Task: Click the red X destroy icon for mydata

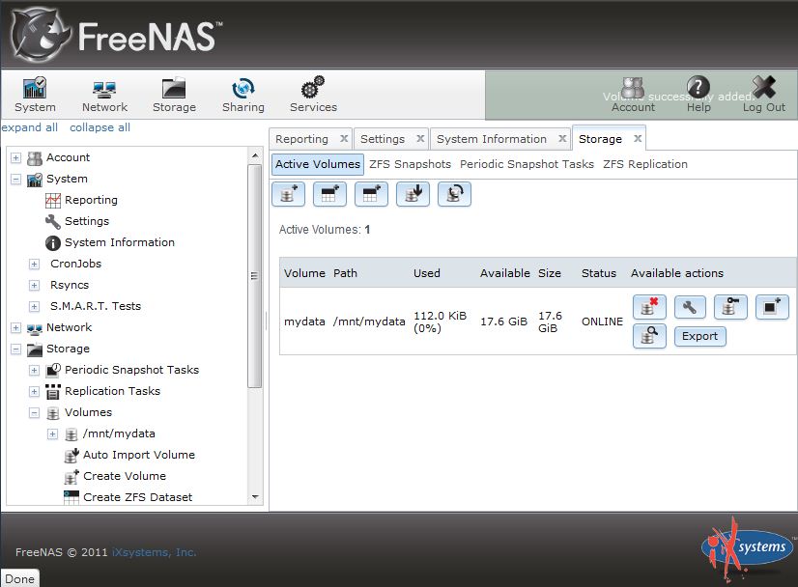Action: [x=649, y=308]
